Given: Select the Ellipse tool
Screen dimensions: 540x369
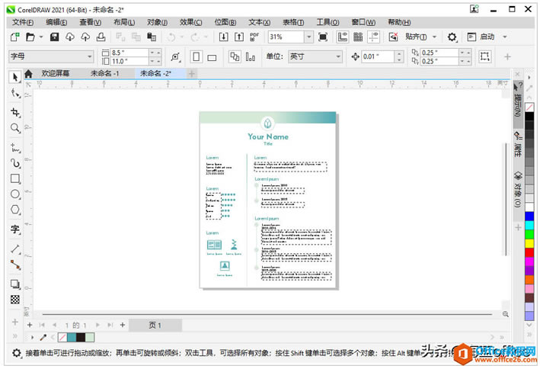Looking at the screenshot, I should (14, 194).
